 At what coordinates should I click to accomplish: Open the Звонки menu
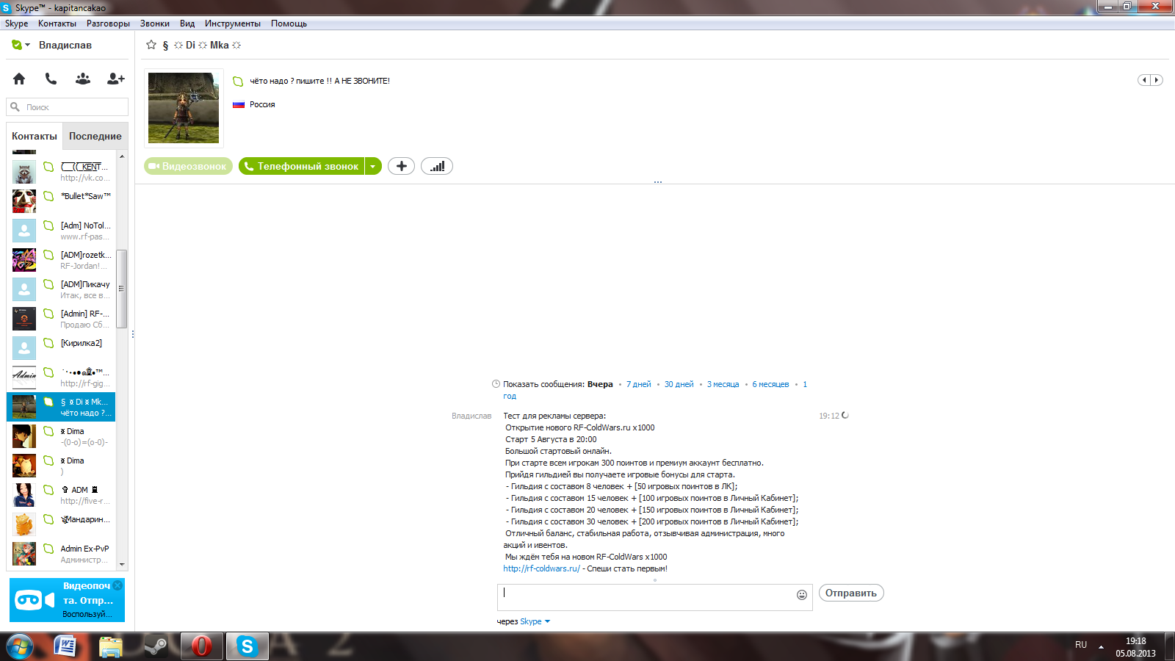[155, 24]
